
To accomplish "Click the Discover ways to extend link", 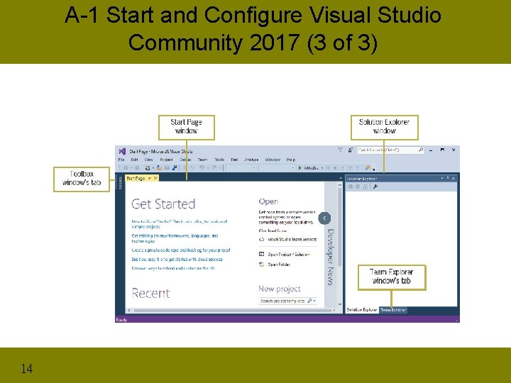I will (x=173, y=268).
